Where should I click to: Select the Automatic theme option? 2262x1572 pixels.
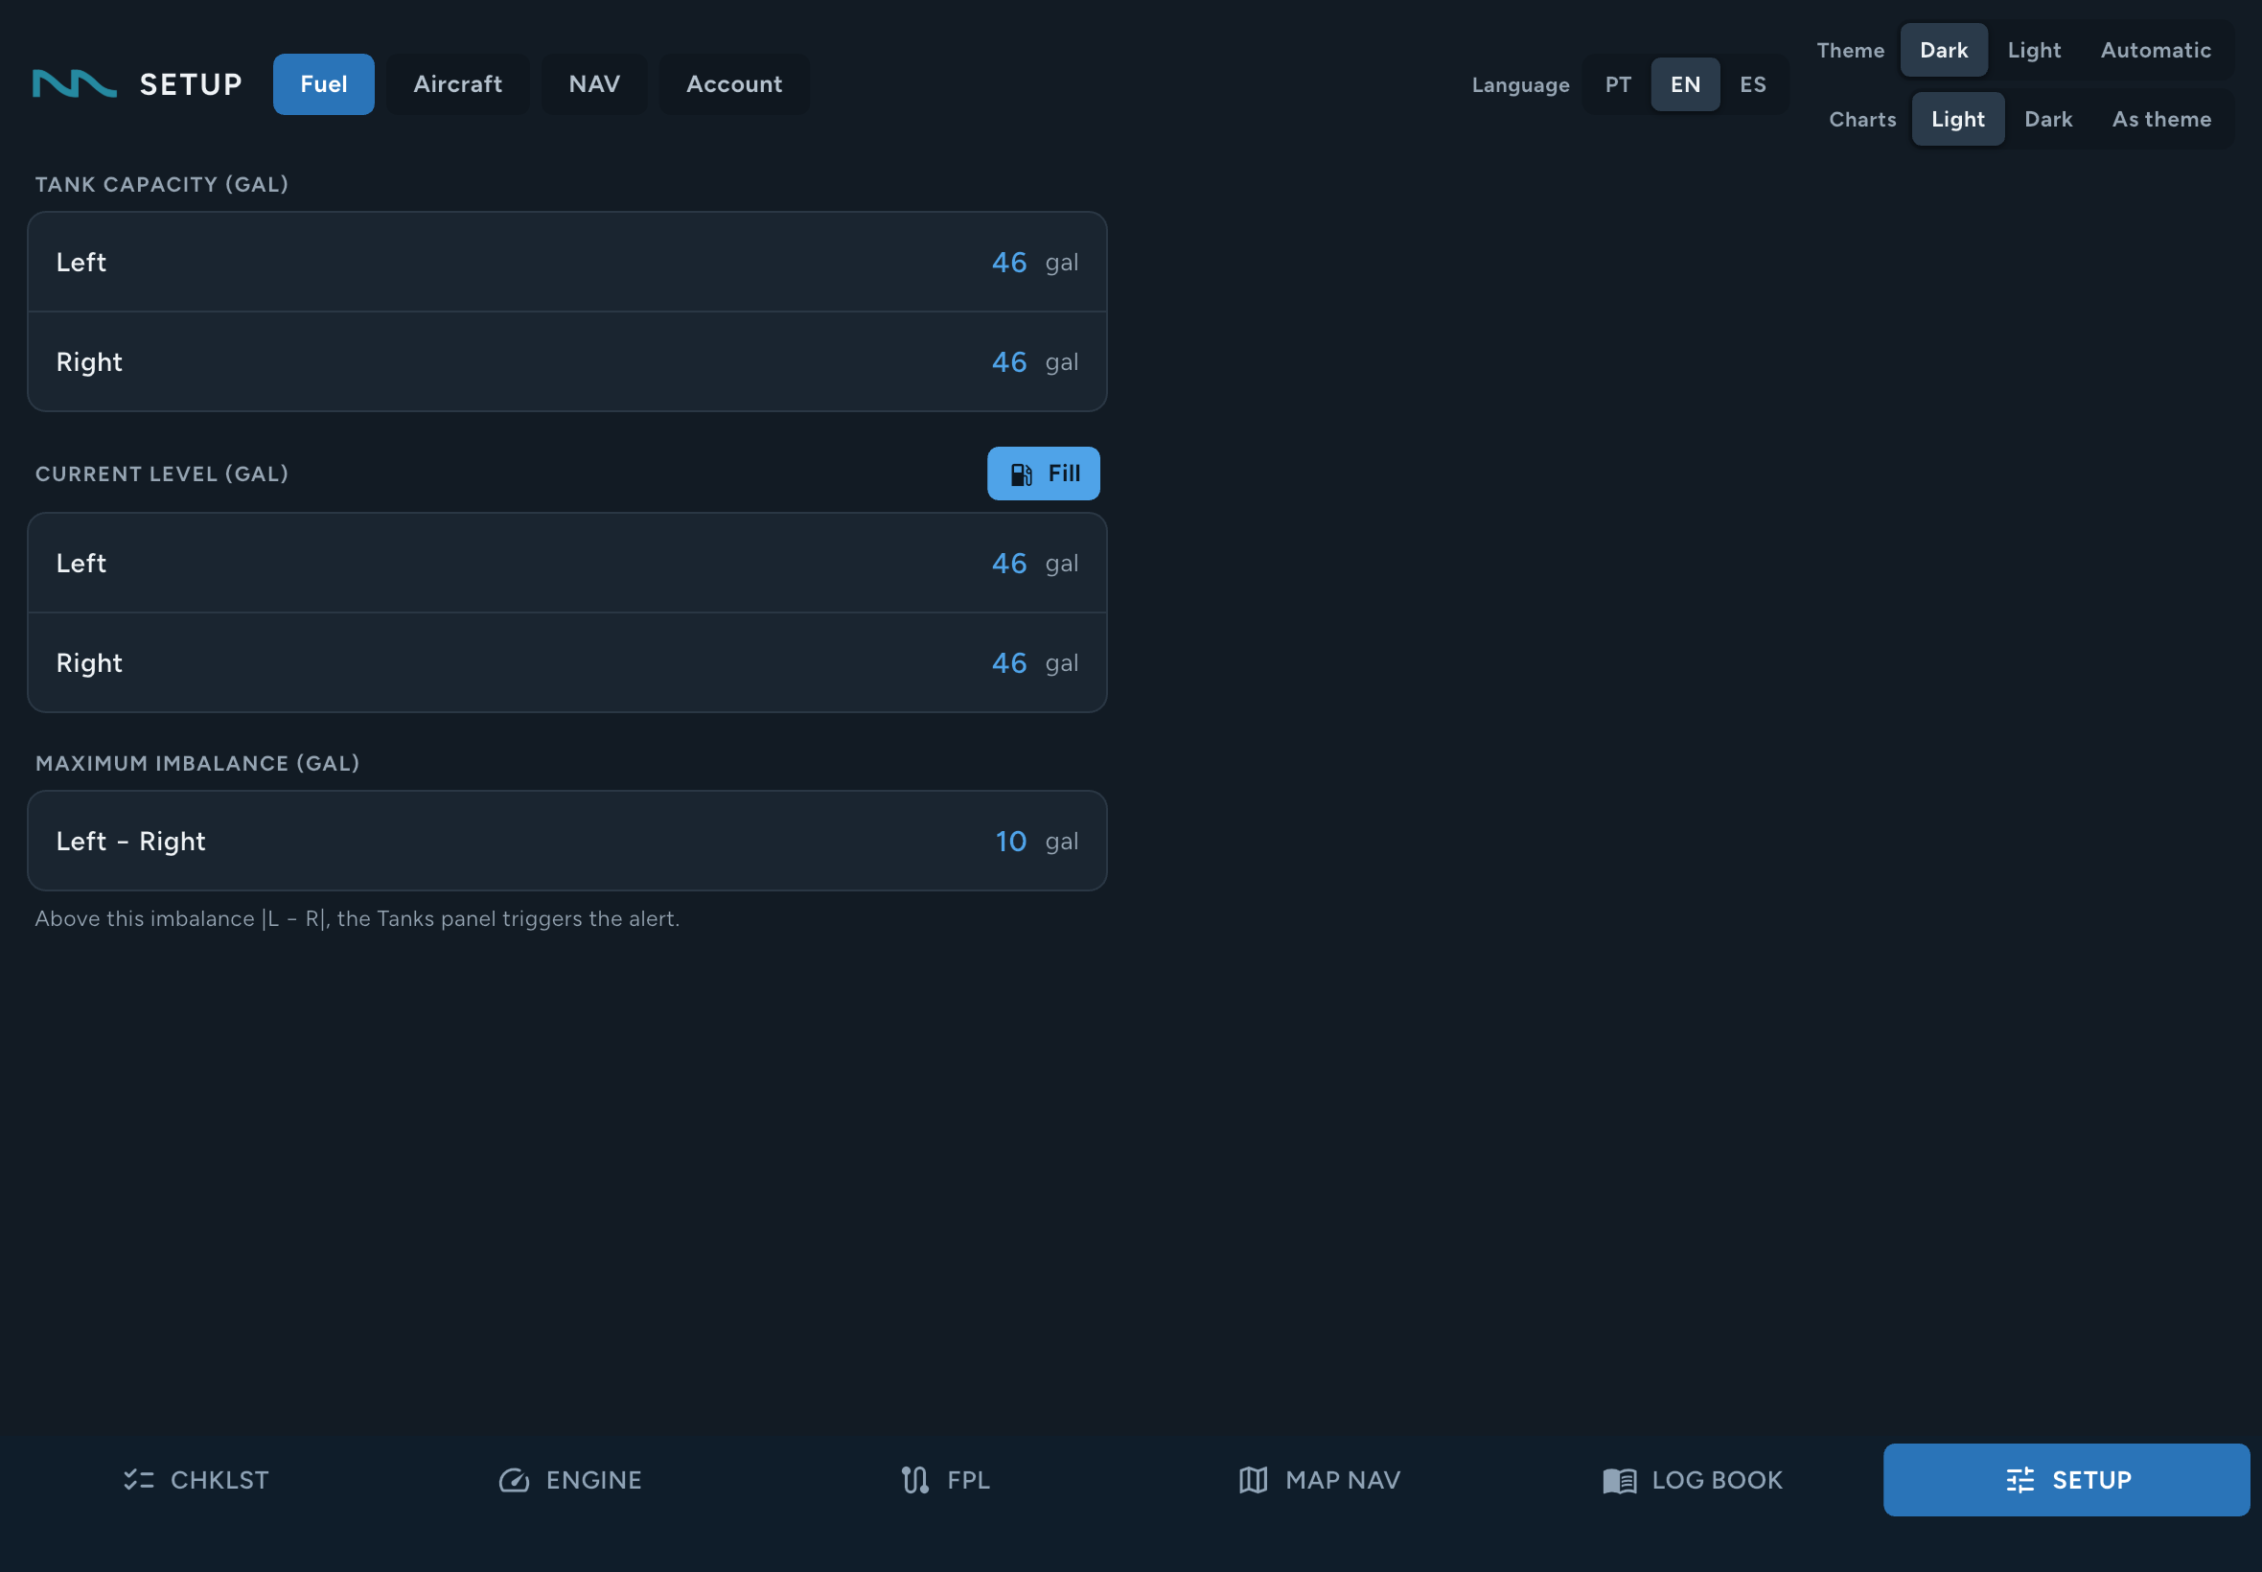[x=2155, y=49]
